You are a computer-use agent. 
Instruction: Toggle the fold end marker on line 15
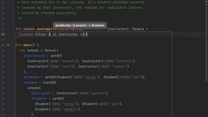[14, 18]
